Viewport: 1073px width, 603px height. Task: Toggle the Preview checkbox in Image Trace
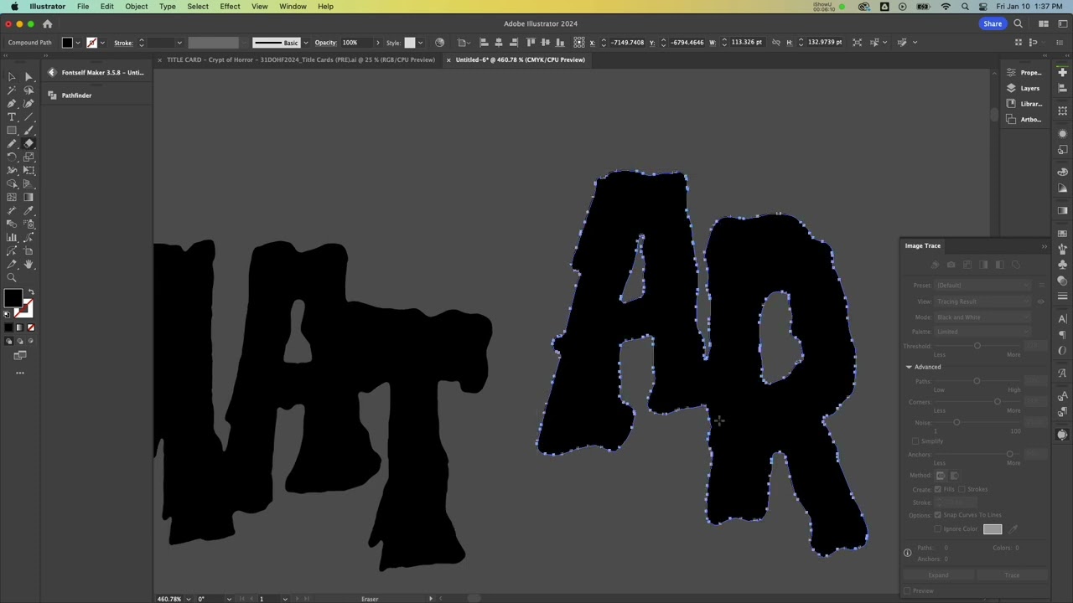[907, 591]
